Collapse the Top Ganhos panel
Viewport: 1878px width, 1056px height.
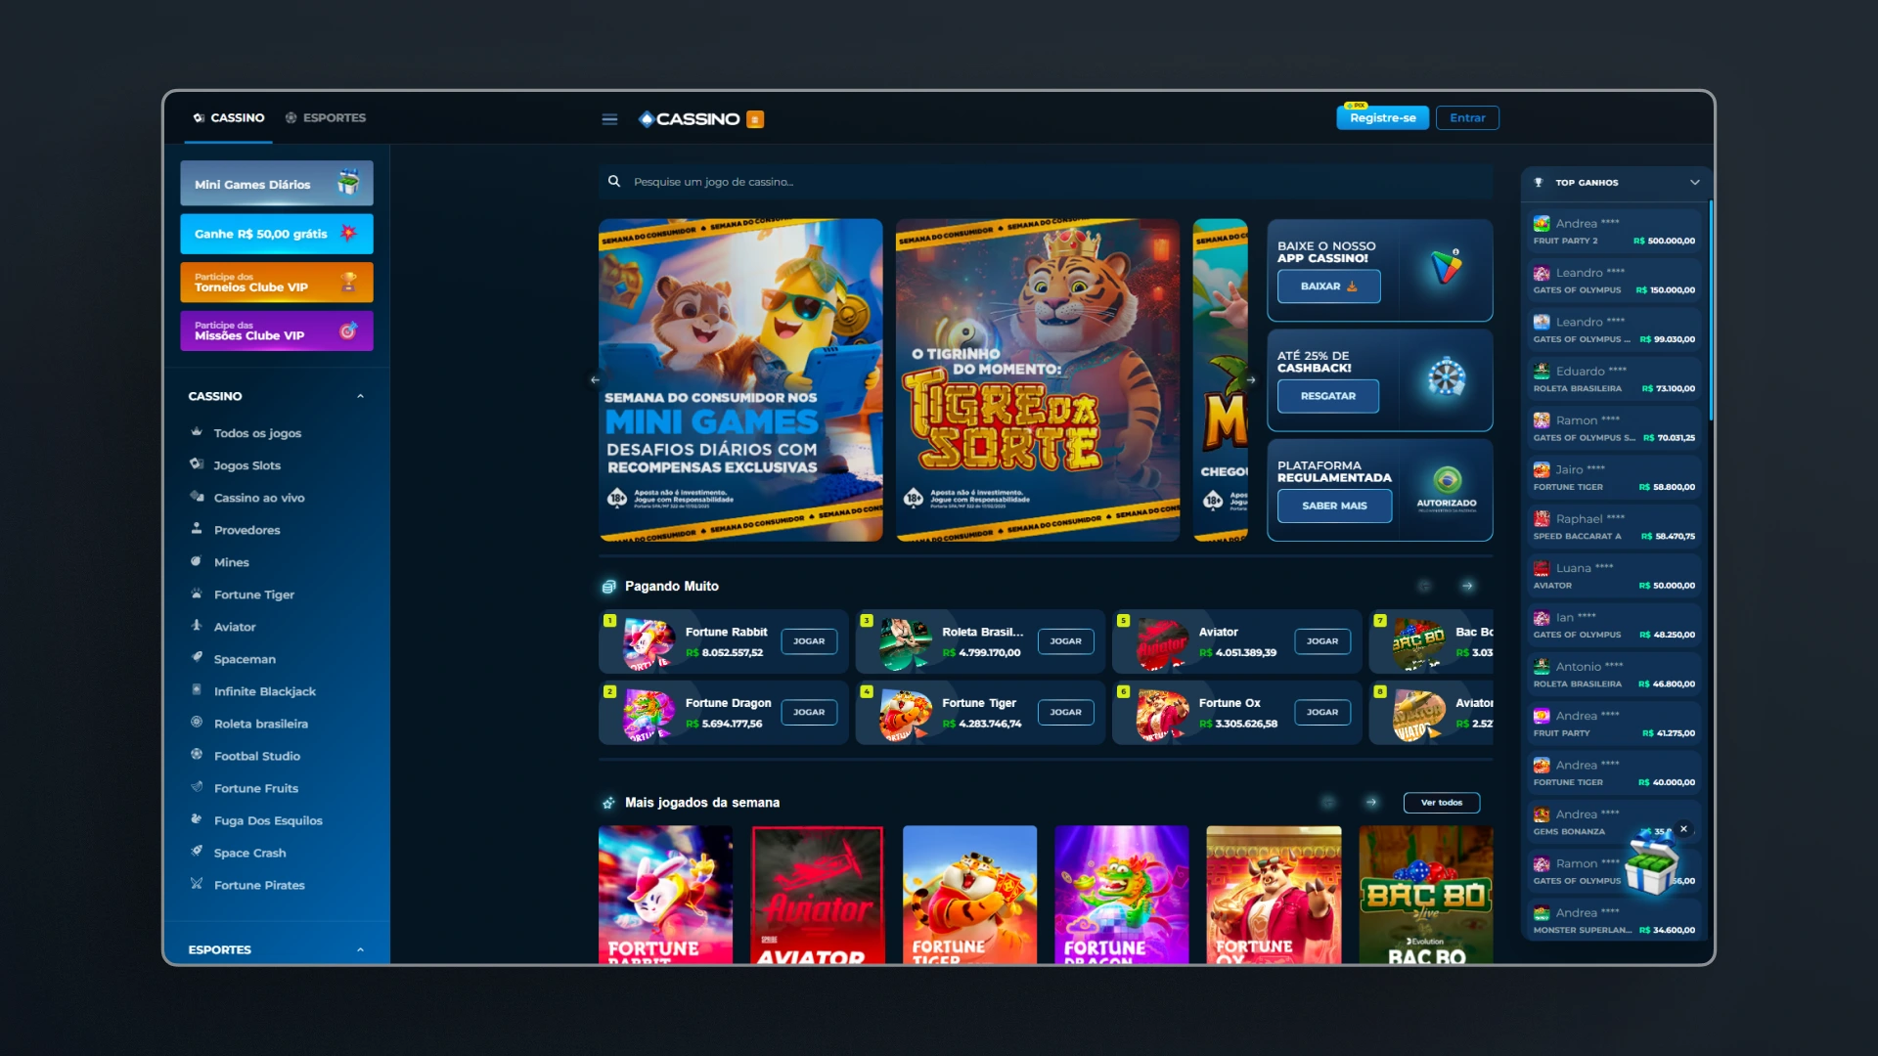click(x=1694, y=182)
